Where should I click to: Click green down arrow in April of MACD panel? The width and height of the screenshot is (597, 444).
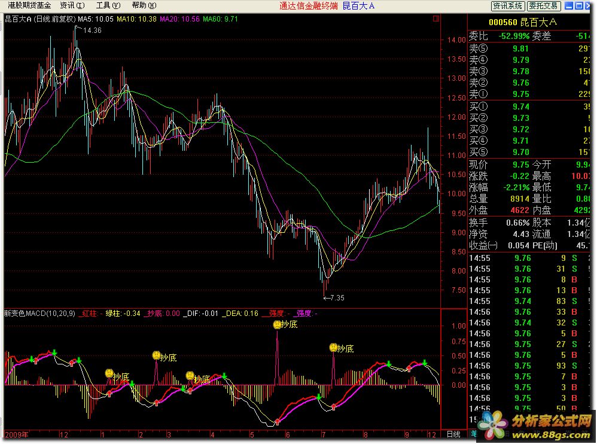[225, 376]
